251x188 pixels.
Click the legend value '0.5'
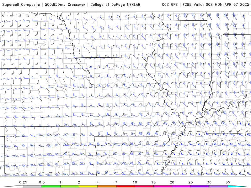(42, 182)
